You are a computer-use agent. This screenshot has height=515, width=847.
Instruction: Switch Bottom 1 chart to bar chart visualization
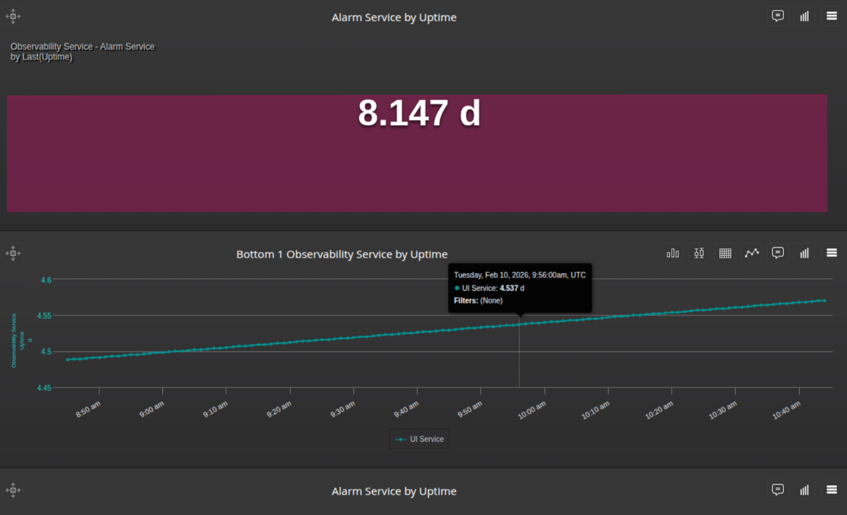tap(672, 253)
